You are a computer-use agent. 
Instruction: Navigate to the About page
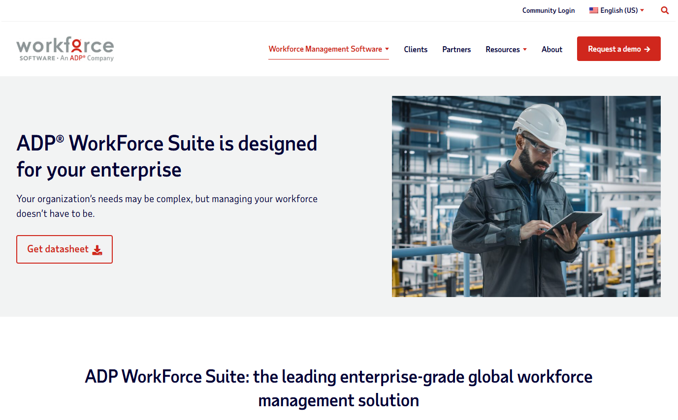[x=552, y=49]
